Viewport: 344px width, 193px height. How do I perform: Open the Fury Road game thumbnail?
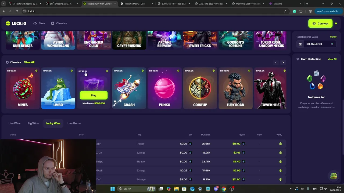tap(235, 88)
